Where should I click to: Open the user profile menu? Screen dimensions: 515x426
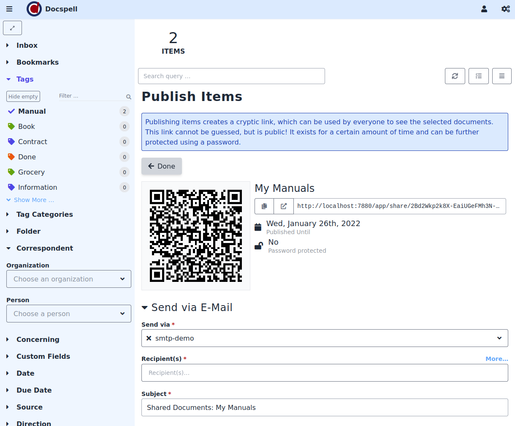(x=484, y=9)
